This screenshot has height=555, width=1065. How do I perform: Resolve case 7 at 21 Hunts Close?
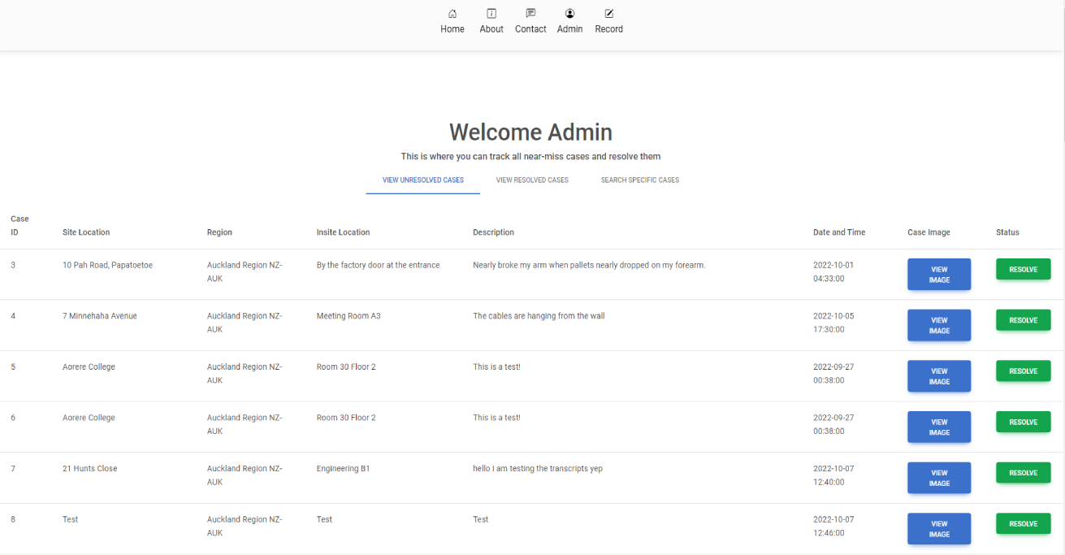[x=1023, y=472]
